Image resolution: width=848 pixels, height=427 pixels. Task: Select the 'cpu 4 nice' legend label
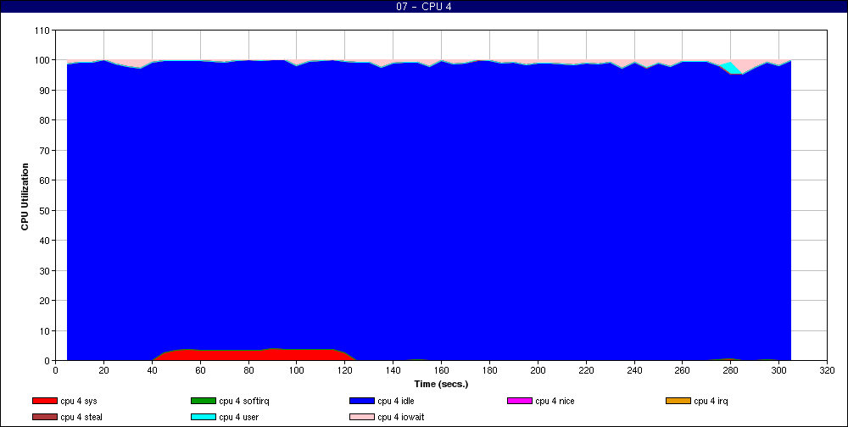[555, 401]
